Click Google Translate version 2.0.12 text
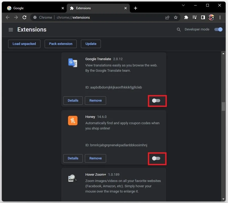Viewport: 228px width, 203px height. 118,59
